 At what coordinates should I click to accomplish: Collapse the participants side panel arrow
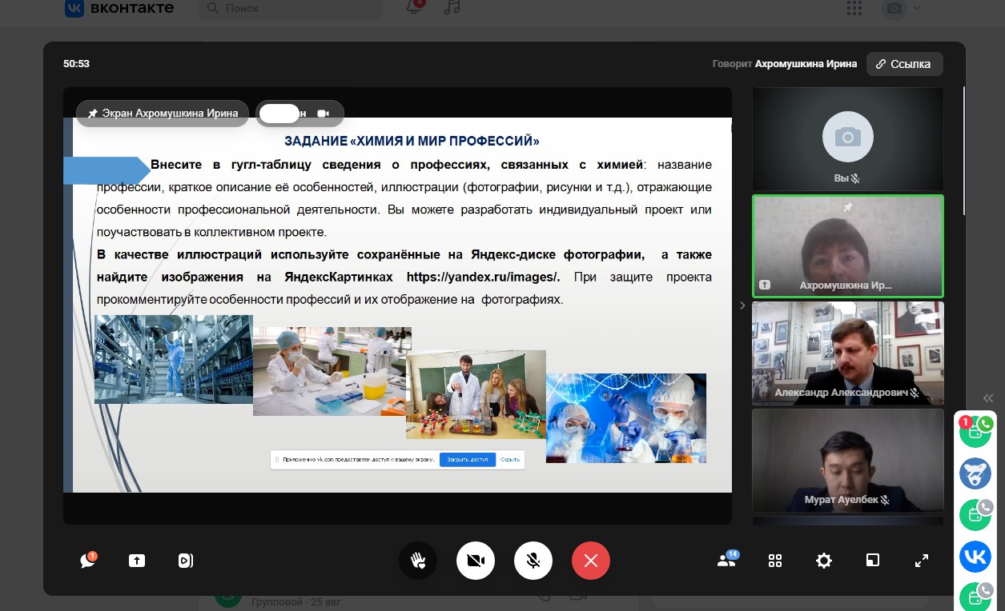(x=742, y=305)
